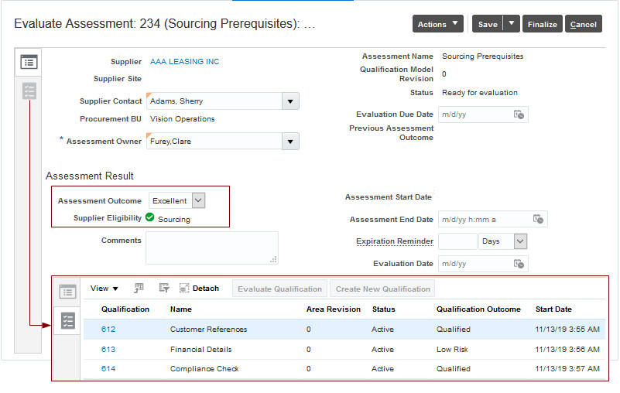Image resolution: width=620 pixels, height=393 pixels.
Task: Click the freeze column icon in table toolbar
Action: [x=139, y=289]
